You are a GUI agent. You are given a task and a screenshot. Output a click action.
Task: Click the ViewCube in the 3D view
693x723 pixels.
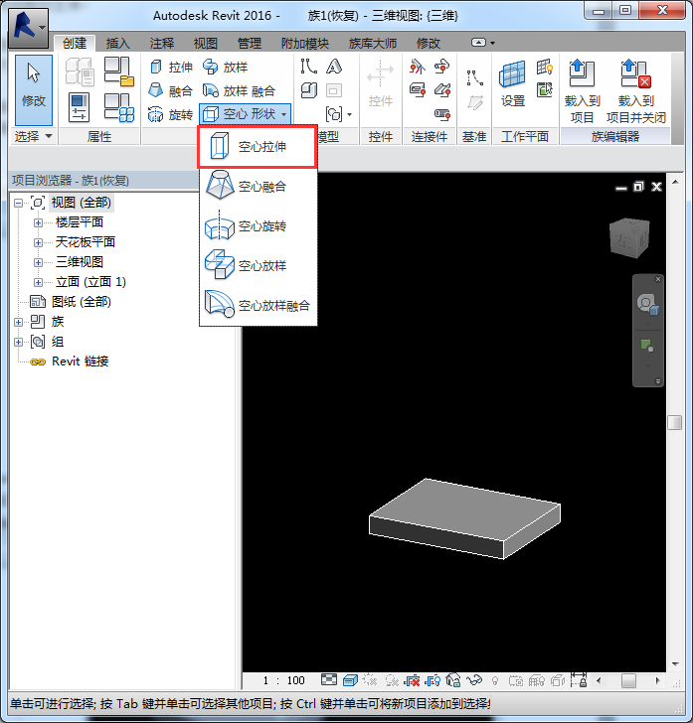click(x=628, y=238)
